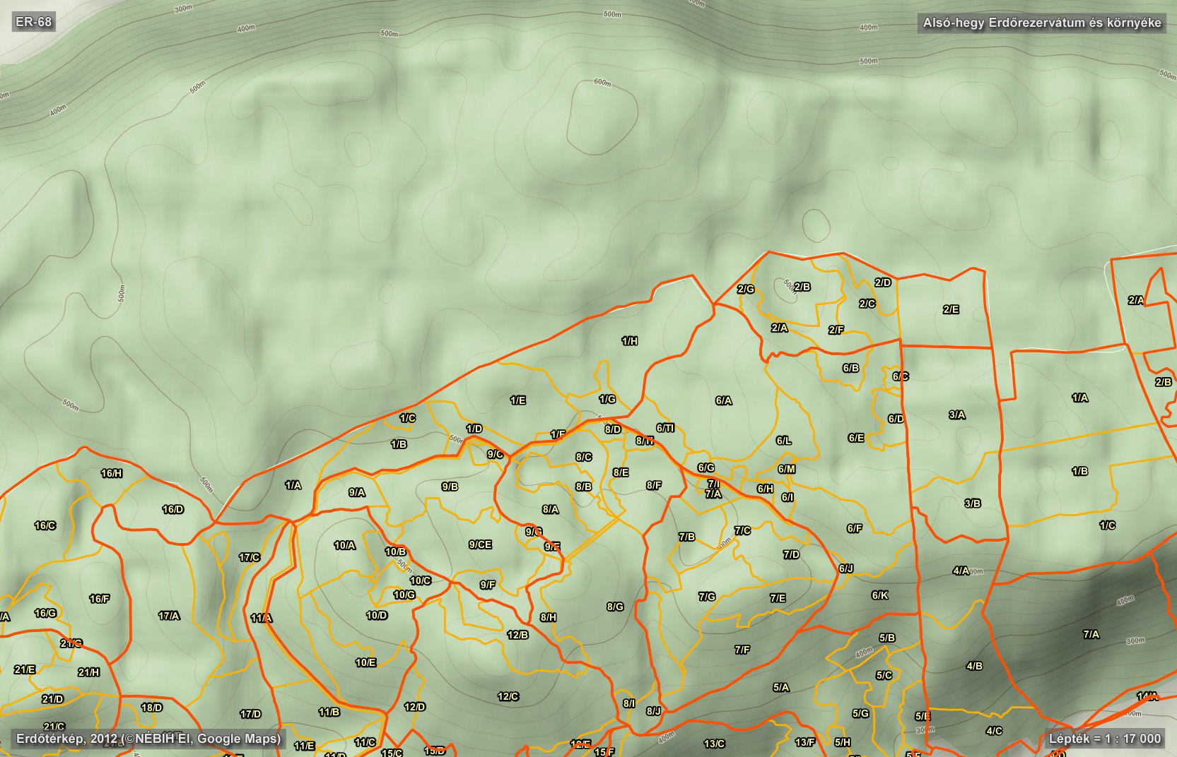Select forest parcel label 9/A
This screenshot has height=757, width=1177.
click(x=357, y=492)
